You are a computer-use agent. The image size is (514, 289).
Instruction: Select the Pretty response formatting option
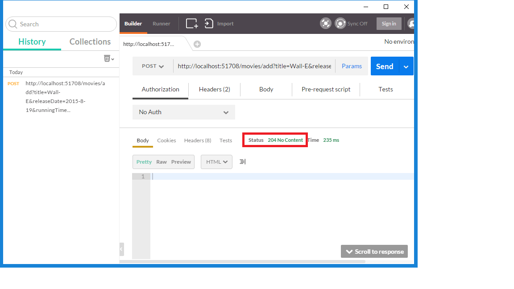coord(144,162)
